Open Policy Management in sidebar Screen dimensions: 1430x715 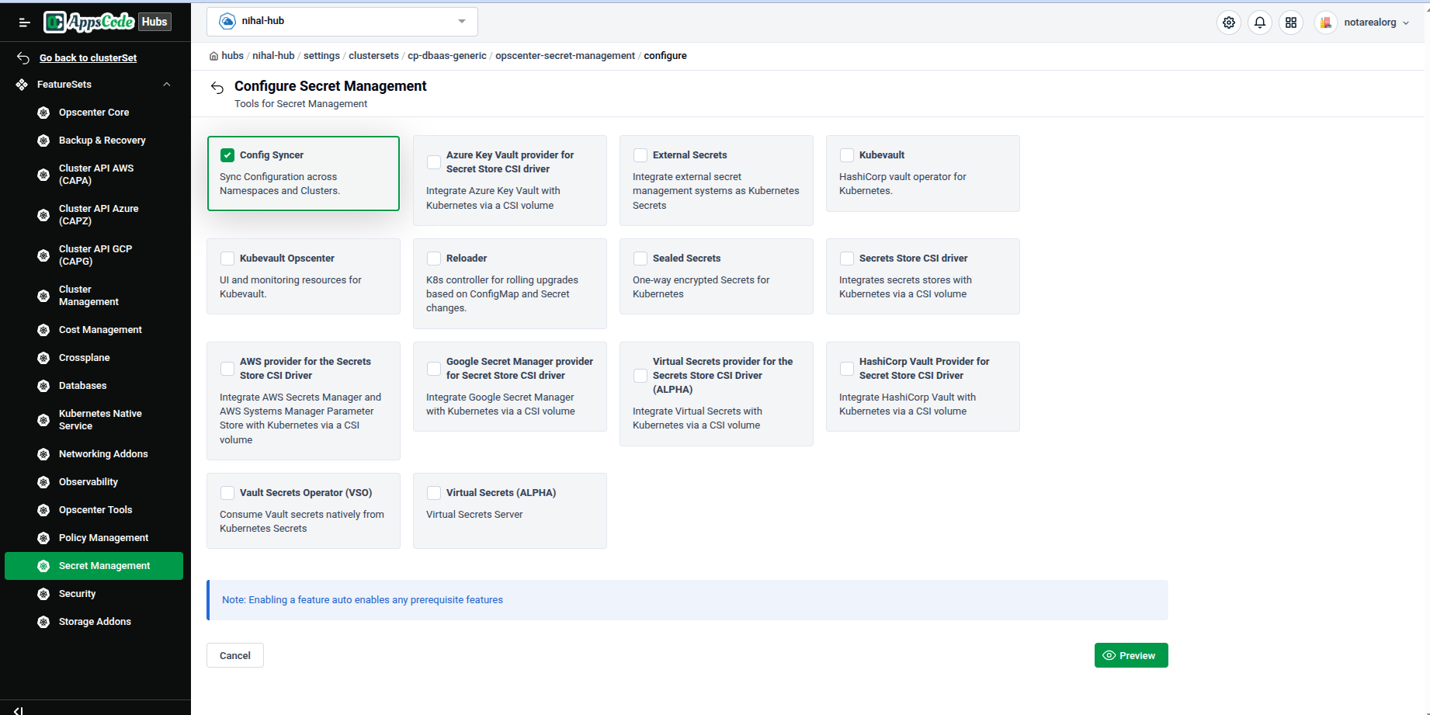[x=94, y=538]
